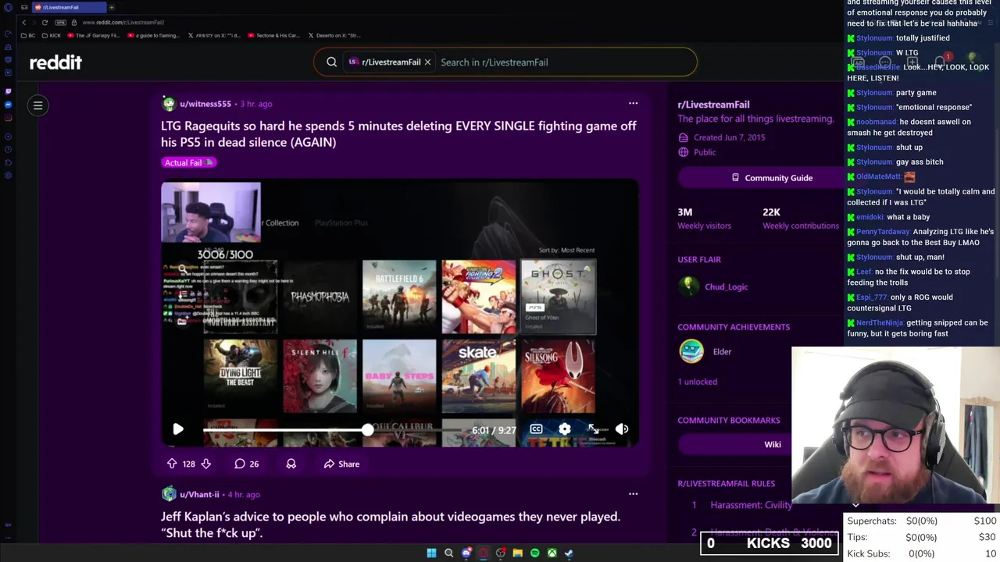The height and width of the screenshot is (562, 1000).
Task: Open Messenger in browser sidebar
Action: (x=9, y=105)
